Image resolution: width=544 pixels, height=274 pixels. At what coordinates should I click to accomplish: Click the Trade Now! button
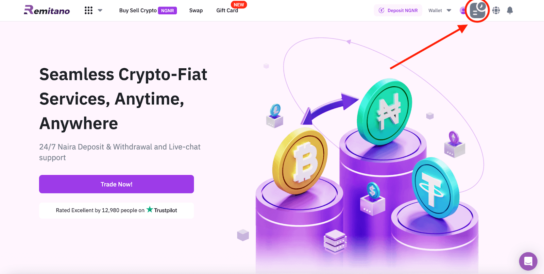click(116, 184)
